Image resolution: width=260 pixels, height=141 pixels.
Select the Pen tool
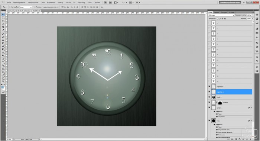(x=3, y=60)
